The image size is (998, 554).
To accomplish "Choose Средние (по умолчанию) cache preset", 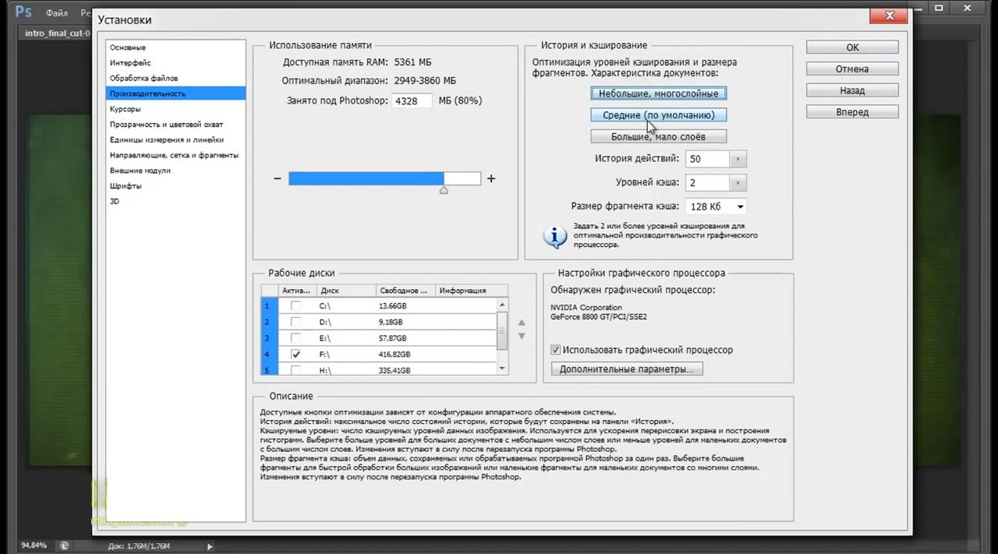I will 659,115.
